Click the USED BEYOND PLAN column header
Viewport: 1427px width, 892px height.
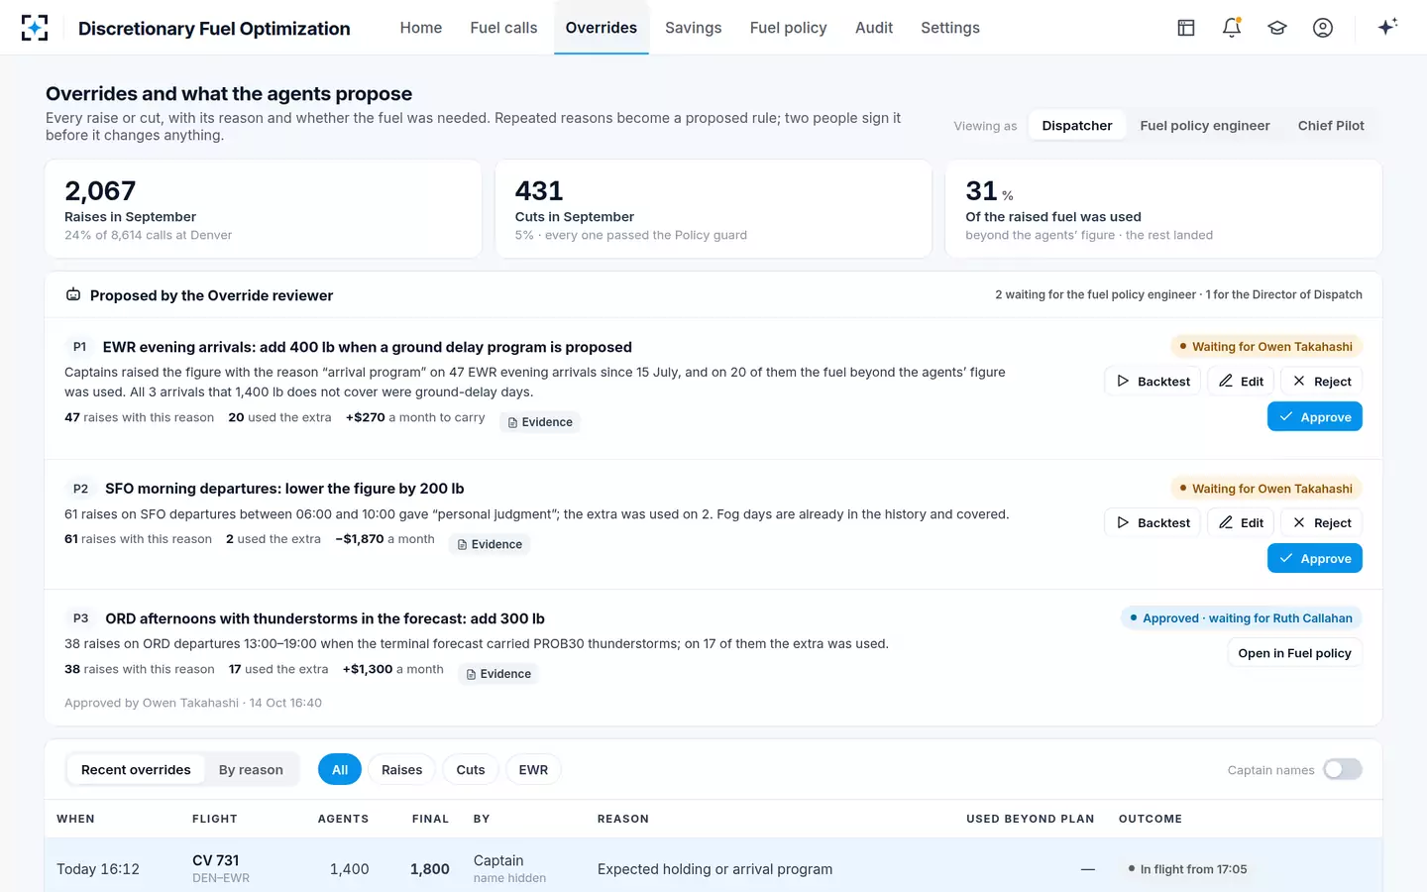coord(1031,819)
